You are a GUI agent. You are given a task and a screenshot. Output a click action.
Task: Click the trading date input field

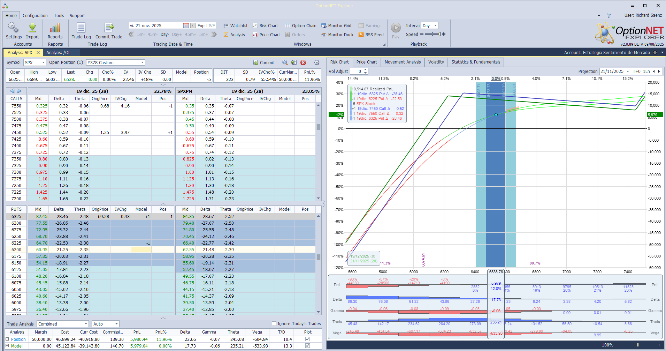156,25
